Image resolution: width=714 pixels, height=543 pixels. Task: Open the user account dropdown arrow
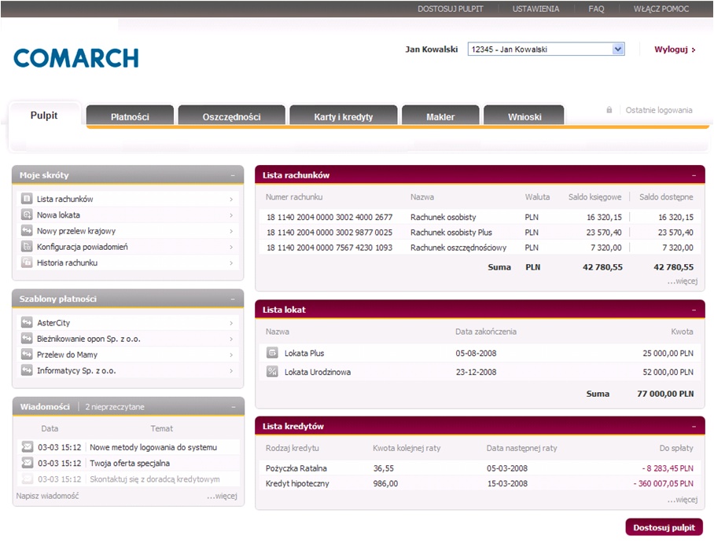pyautogui.click(x=618, y=49)
